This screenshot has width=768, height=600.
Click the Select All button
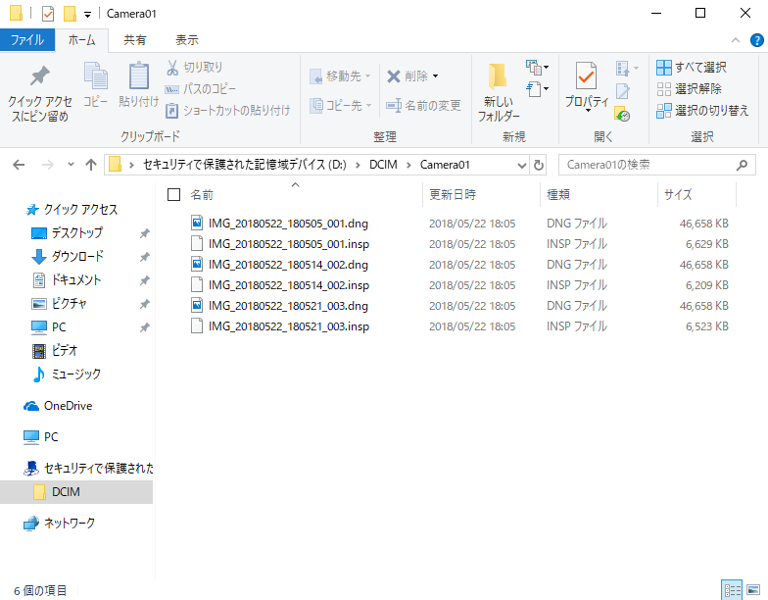692,67
